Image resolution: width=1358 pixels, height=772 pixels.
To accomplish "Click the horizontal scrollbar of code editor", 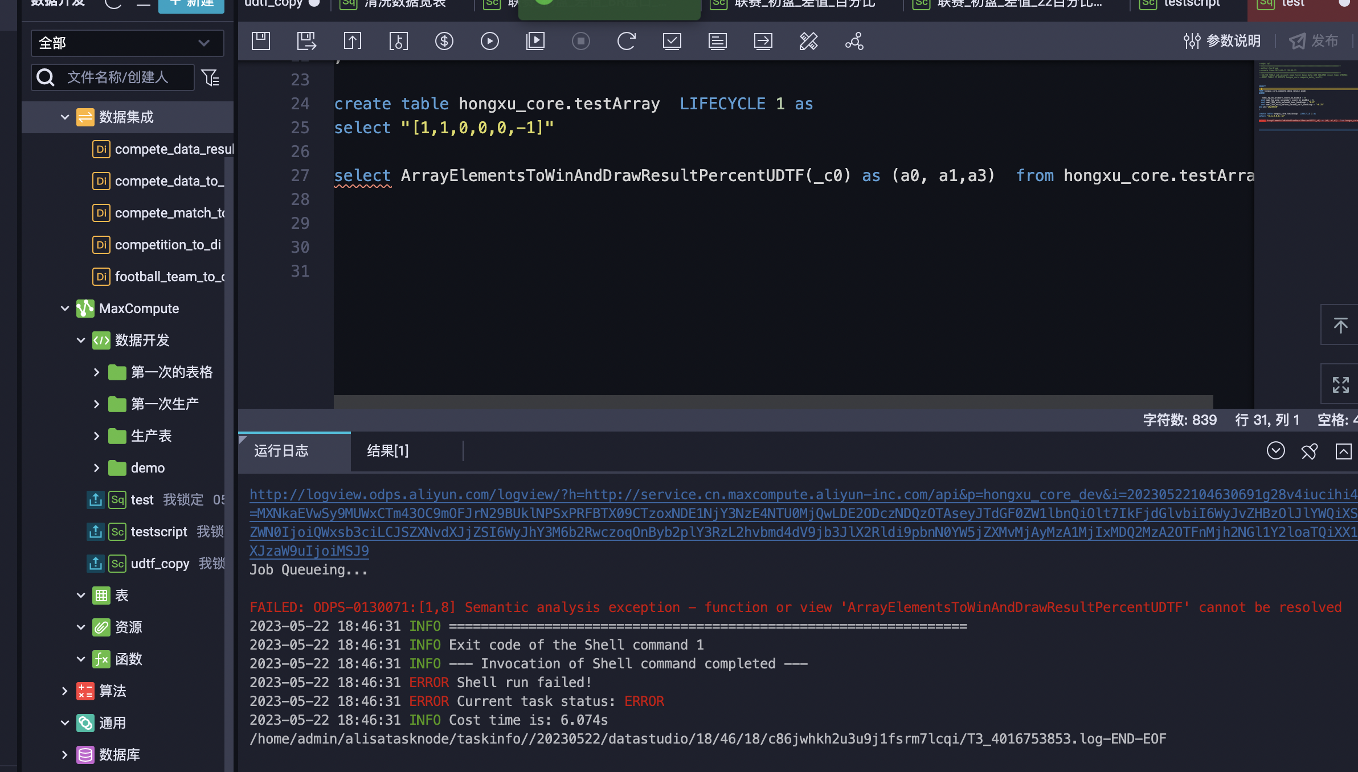I will [x=773, y=401].
